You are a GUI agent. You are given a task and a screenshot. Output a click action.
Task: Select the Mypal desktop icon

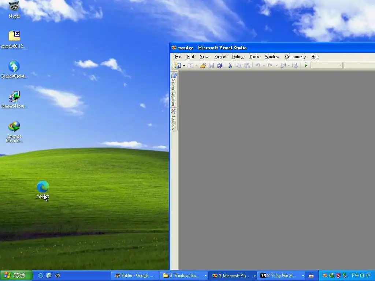click(14, 10)
